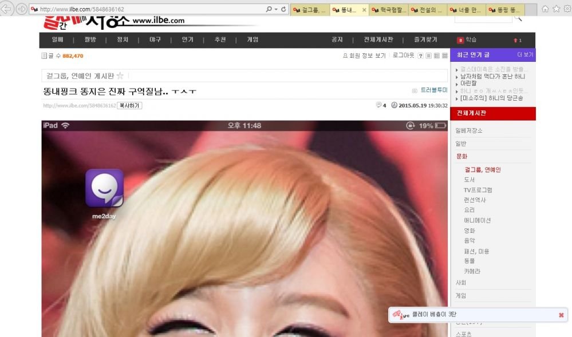572x337 pixels.
Task: Click the site search magnifier icon near the logo
Action: (x=518, y=18)
